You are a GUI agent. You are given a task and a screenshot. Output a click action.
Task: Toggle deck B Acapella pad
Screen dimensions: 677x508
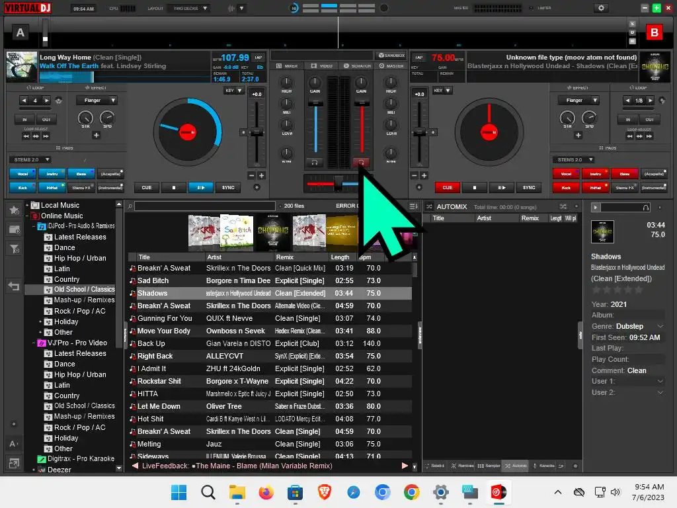click(x=654, y=174)
